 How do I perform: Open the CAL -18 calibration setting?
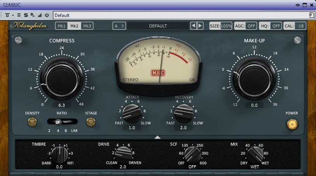click(x=295, y=26)
